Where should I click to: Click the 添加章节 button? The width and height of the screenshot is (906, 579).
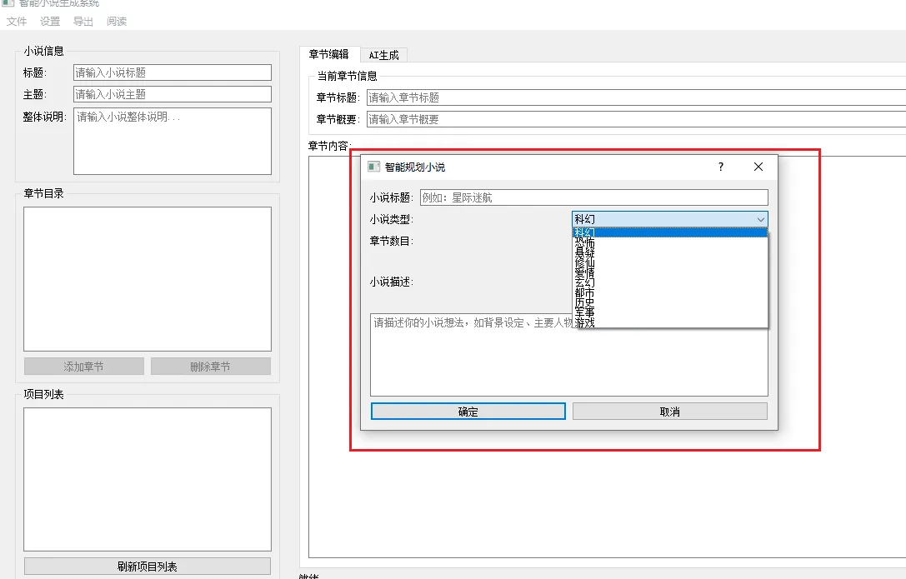click(x=83, y=366)
